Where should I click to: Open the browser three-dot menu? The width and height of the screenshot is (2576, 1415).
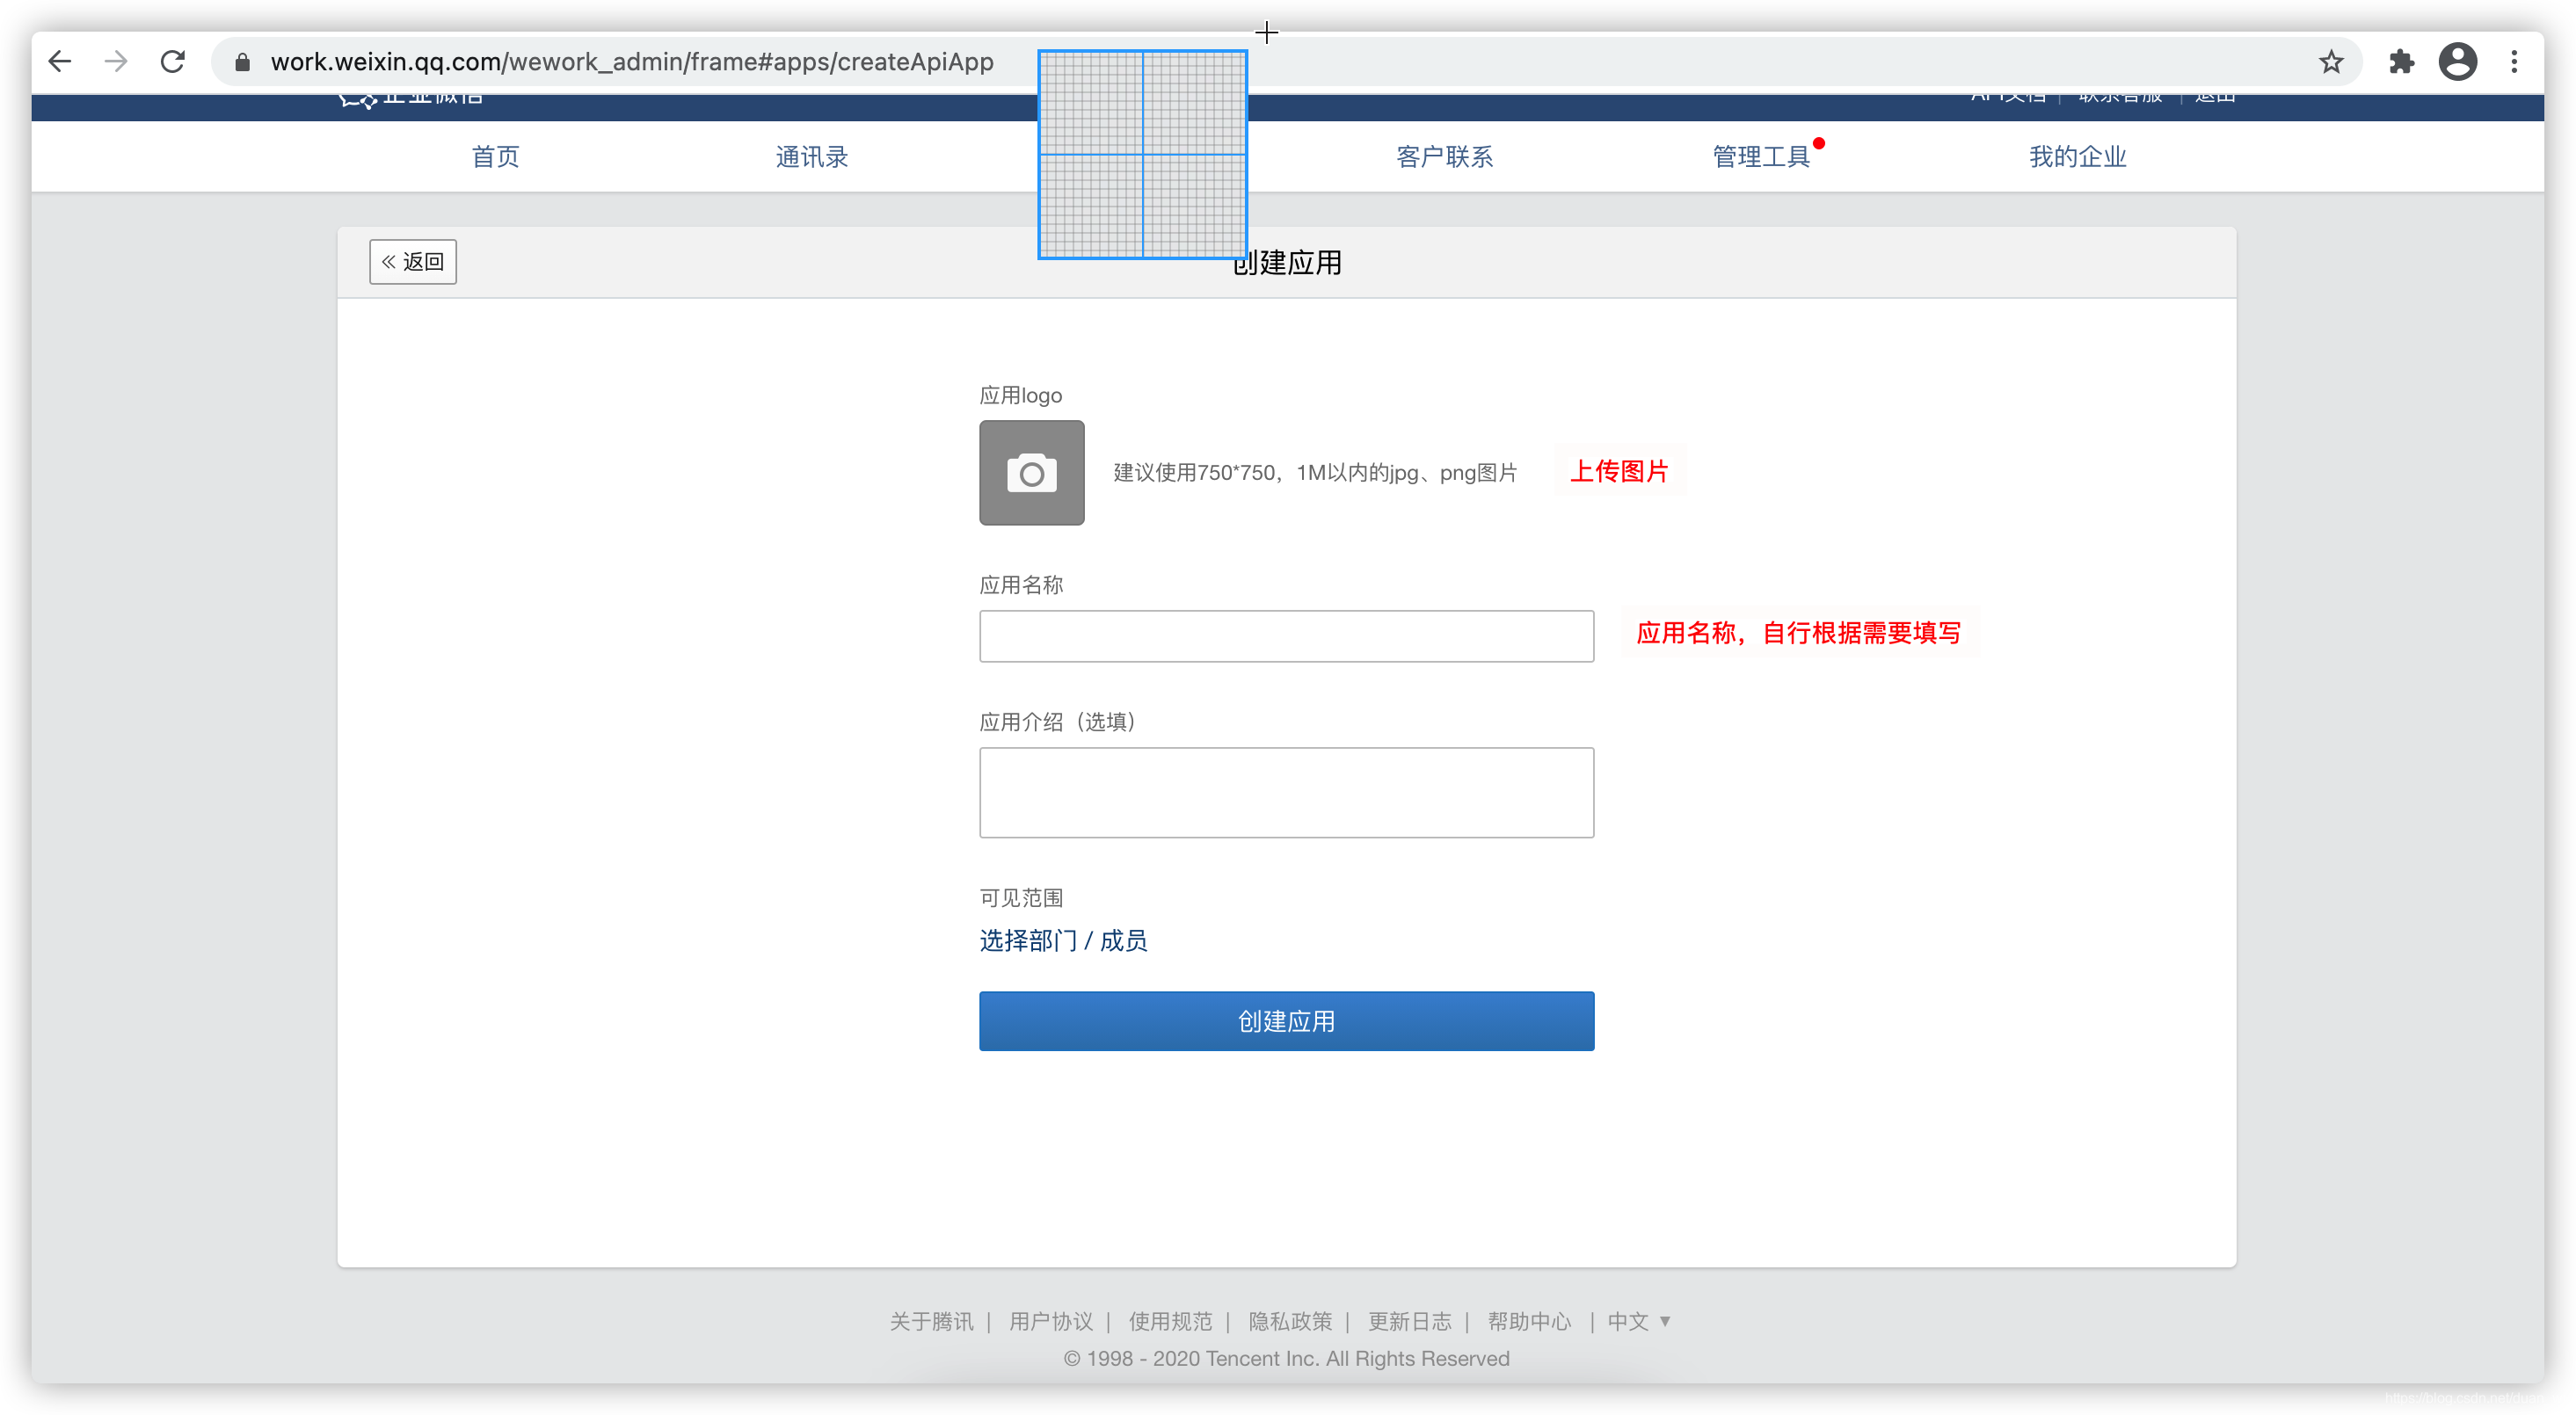pos(2514,62)
